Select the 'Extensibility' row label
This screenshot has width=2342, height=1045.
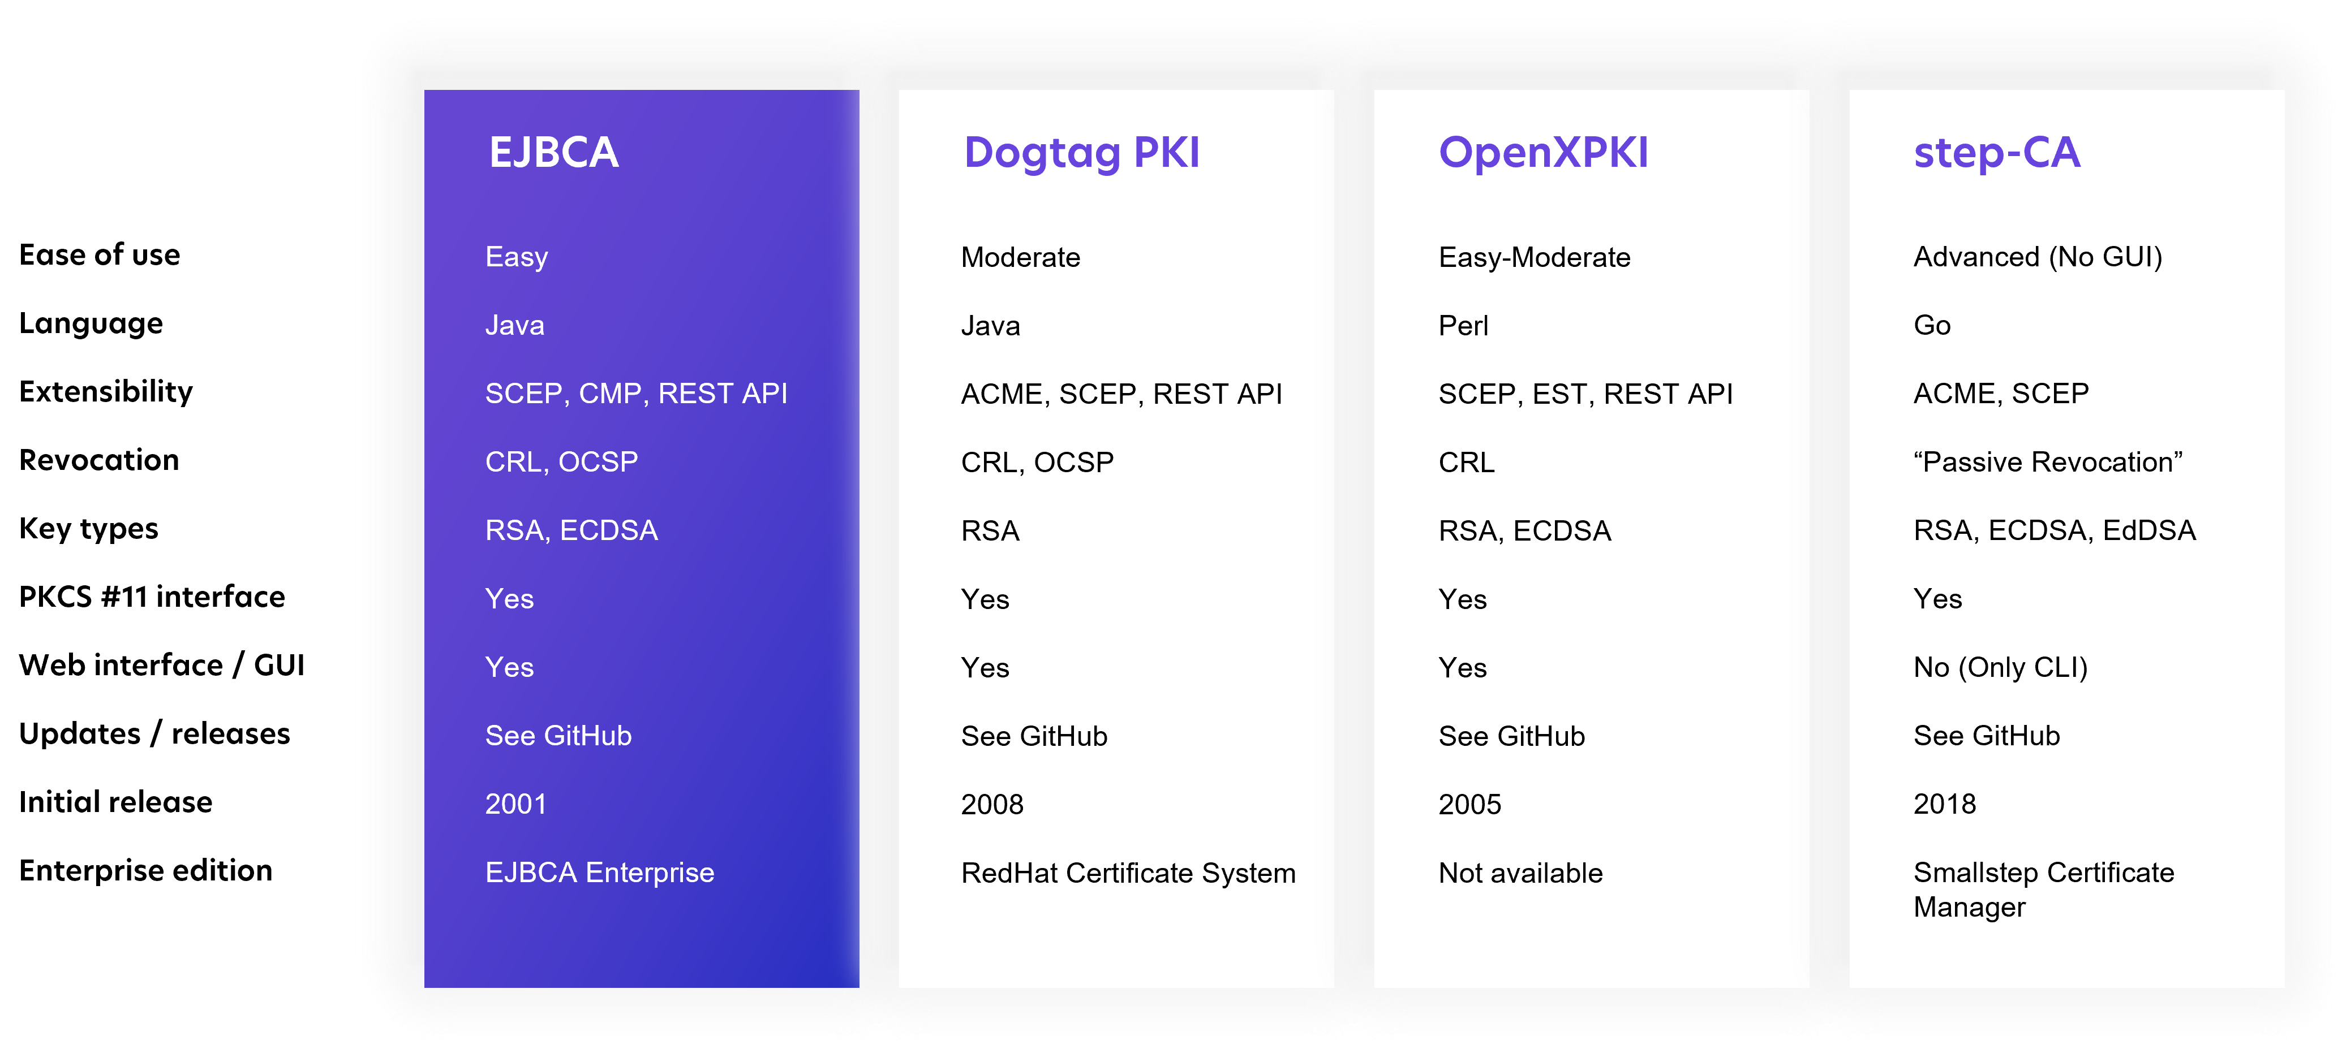tap(106, 392)
